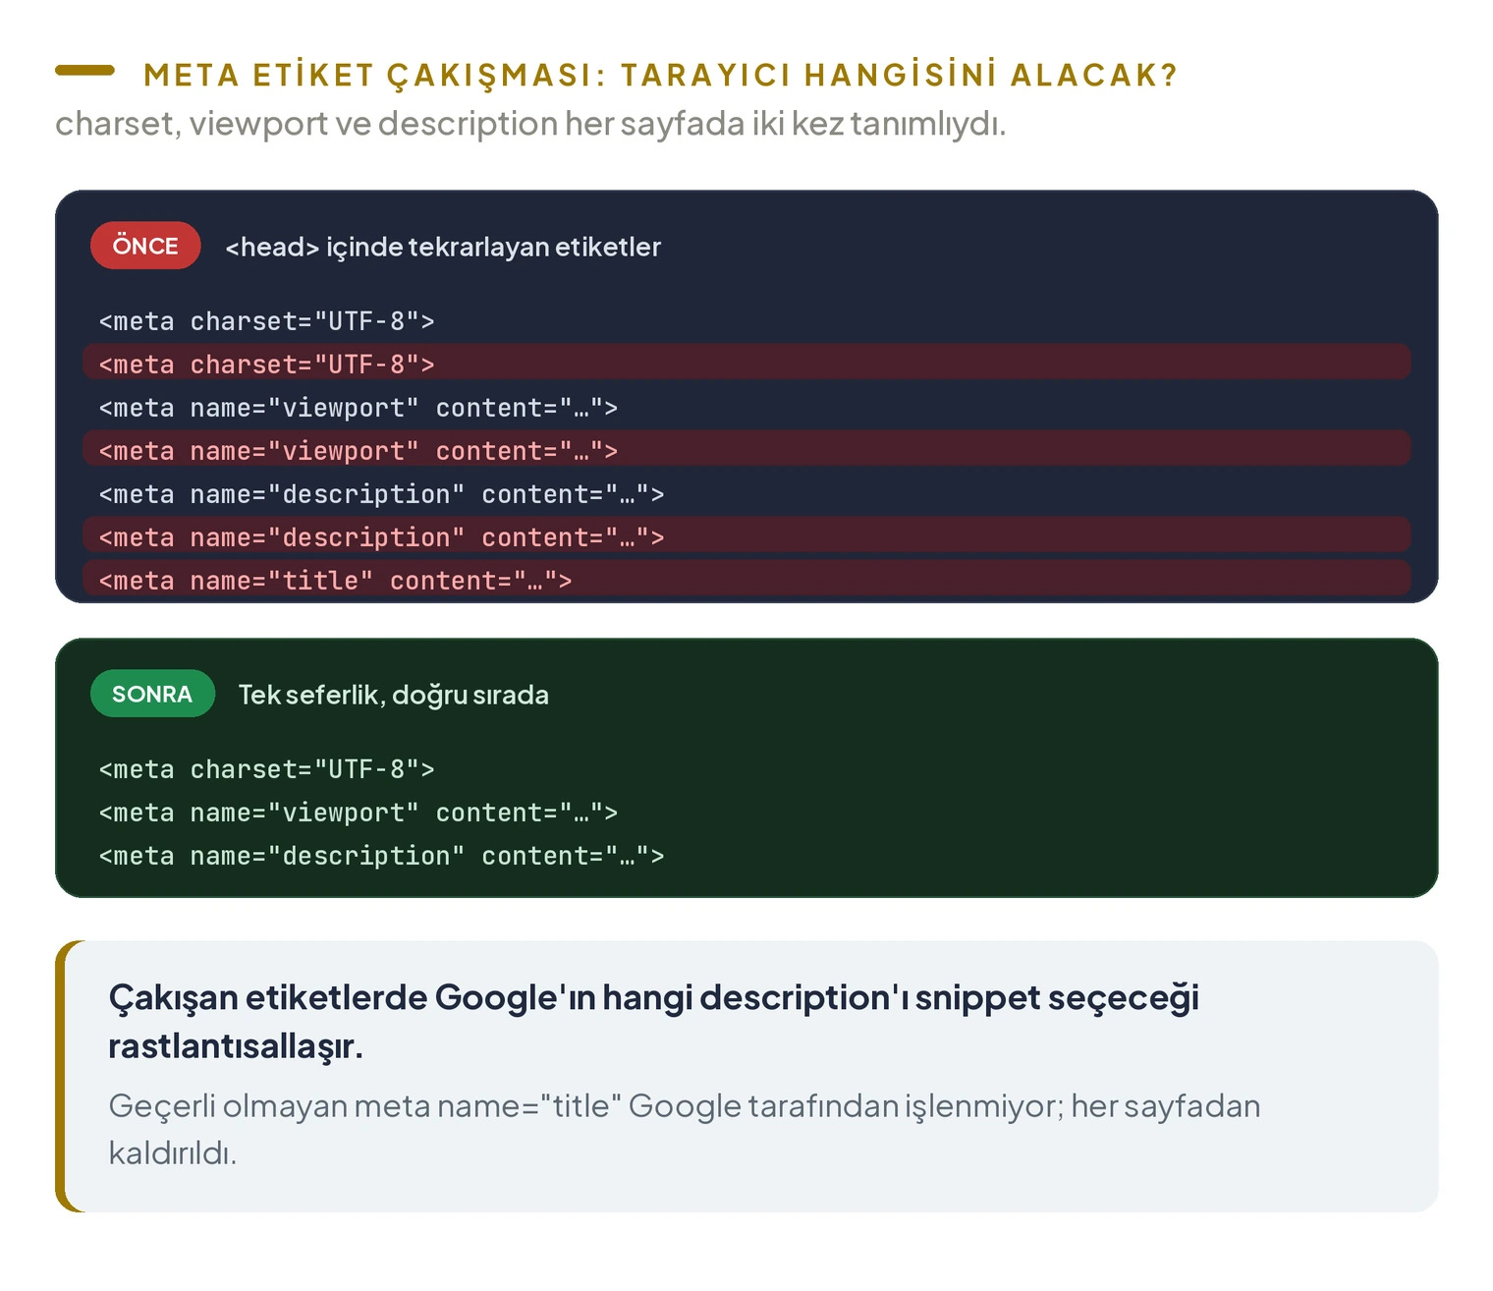This screenshot has height=1291, width=1493.
Task: Click the label 'Tek seferlik, doğru sırada'
Action: [394, 695]
